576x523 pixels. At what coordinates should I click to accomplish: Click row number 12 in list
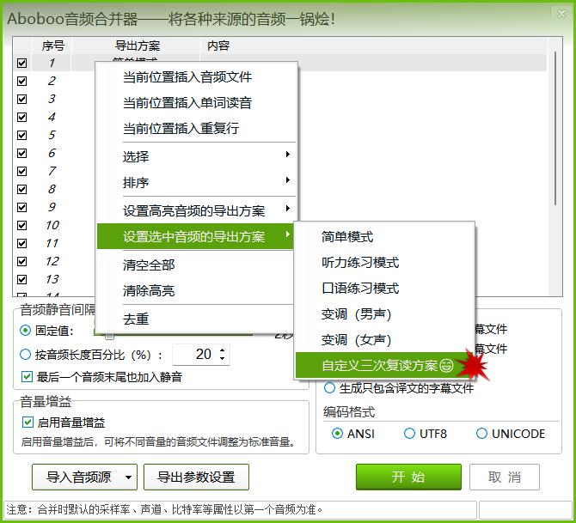pyautogui.click(x=52, y=261)
